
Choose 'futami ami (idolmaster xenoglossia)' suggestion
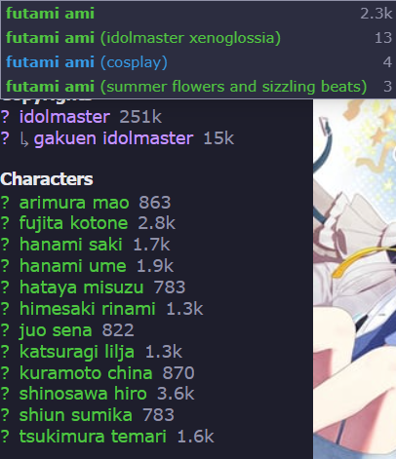click(x=199, y=38)
